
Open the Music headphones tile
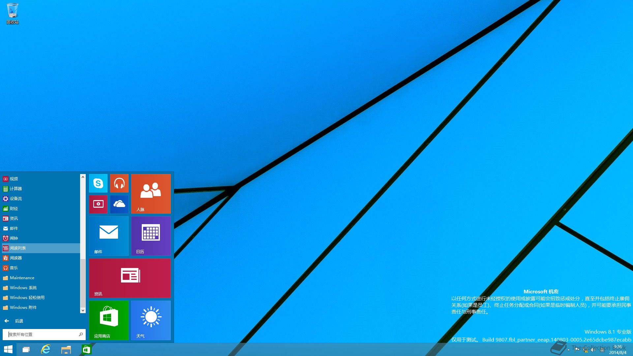click(119, 183)
